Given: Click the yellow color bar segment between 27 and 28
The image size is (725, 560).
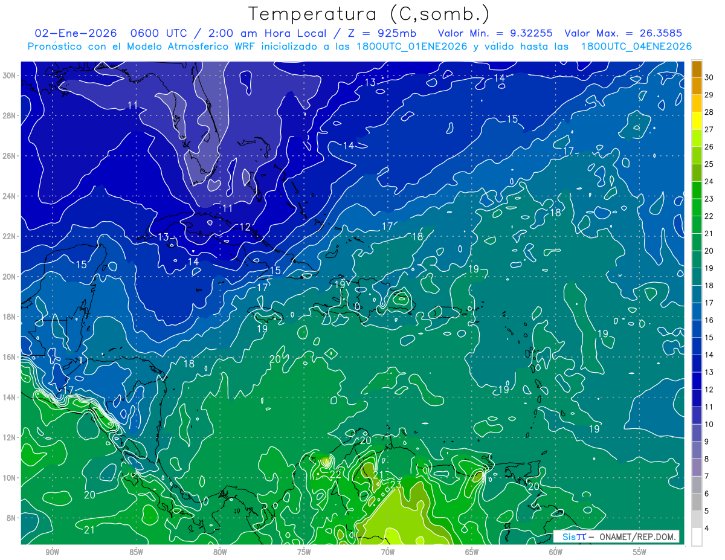Looking at the screenshot, I should click(x=697, y=120).
